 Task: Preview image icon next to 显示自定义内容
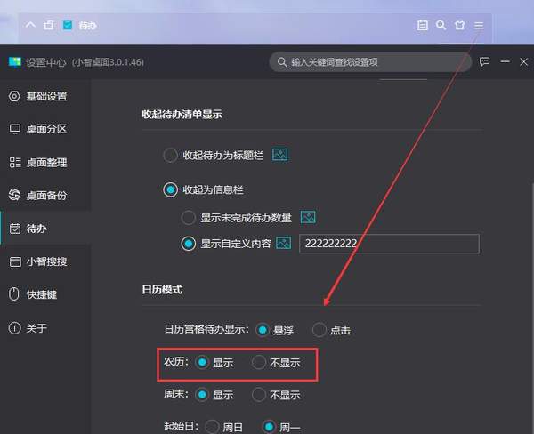click(284, 244)
